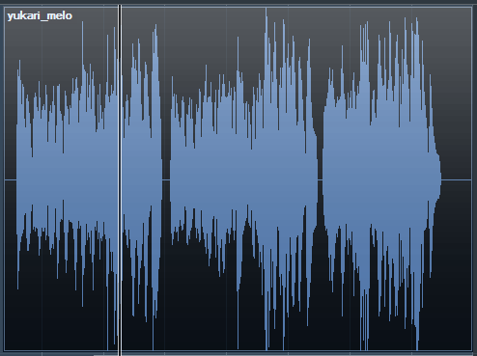This screenshot has height=356, width=477.
Task: Click the clip's bottom border below the last section
Action: (x=381, y=350)
